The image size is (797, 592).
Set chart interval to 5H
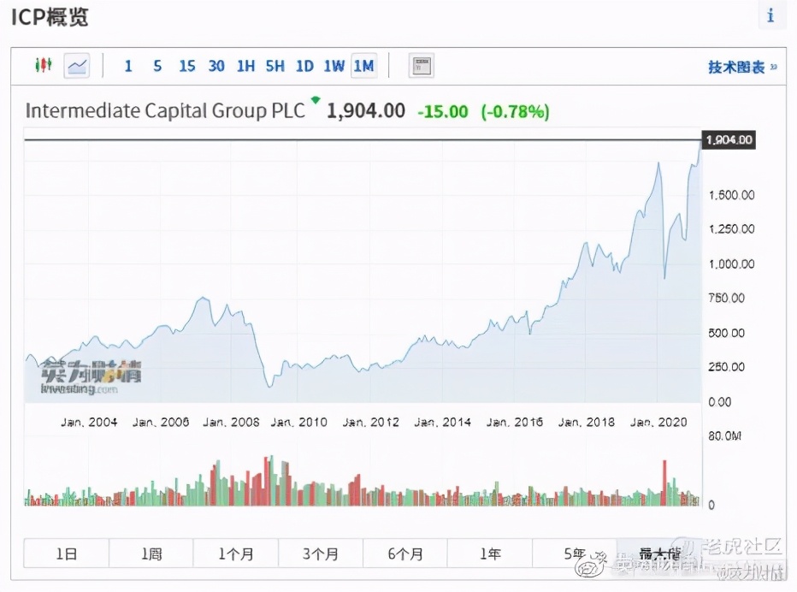pyautogui.click(x=275, y=66)
